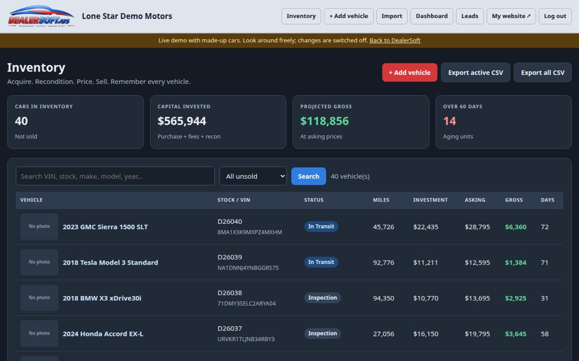Click asking price $28,795
Image resolution: width=579 pixels, height=361 pixels.
coord(478,227)
